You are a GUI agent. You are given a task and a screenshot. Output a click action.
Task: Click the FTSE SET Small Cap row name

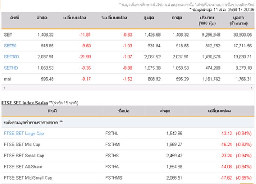24,156
